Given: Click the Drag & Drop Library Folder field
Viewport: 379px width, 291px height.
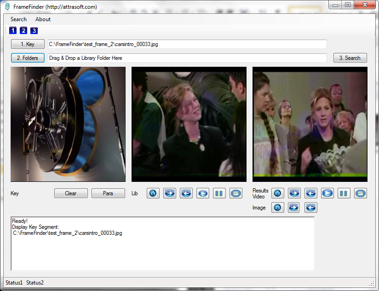Looking at the screenshot, I should pos(187,58).
